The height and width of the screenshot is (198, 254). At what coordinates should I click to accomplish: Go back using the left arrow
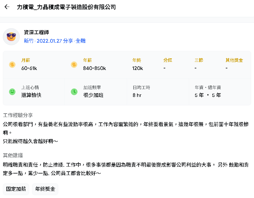[x=7, y=7]
